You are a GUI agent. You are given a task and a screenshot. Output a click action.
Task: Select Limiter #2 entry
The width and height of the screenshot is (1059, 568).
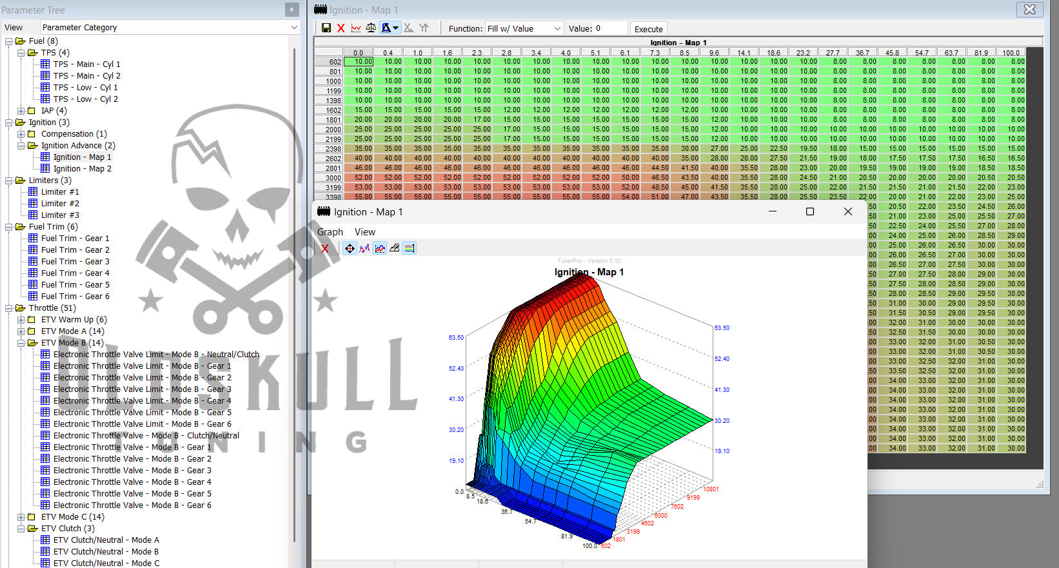click(x=60, y=203)
